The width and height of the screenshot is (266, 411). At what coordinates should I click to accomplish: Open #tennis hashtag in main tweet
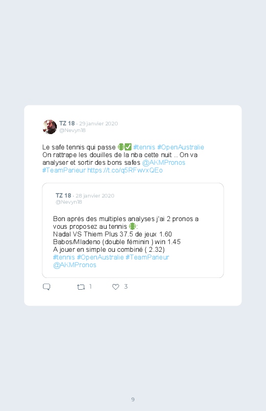click(x=144, y=147)
